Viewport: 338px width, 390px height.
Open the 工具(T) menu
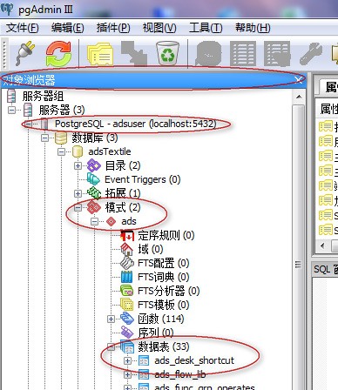[x=206, y=28]
